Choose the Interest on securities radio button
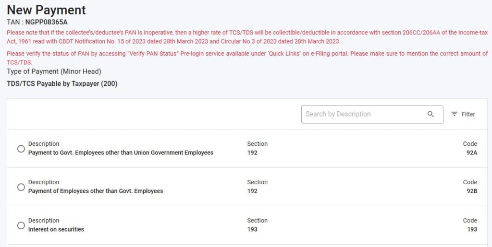The width and height of the screenshot is (492, 247). point(21,225)
